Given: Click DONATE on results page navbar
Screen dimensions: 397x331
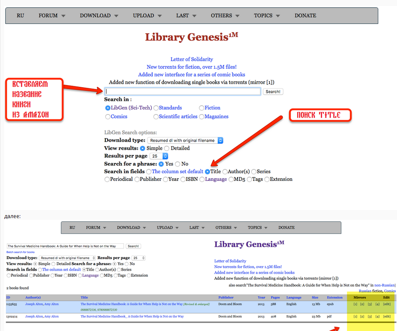Looking at the screenshot, I should point(286,228).
